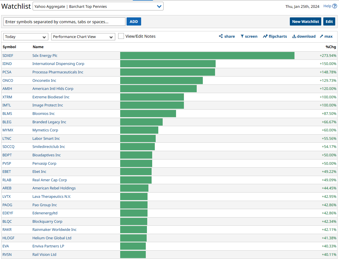Open the BLMS symbol link
This screenshot has width=339, height=259.
coord(7,114)
